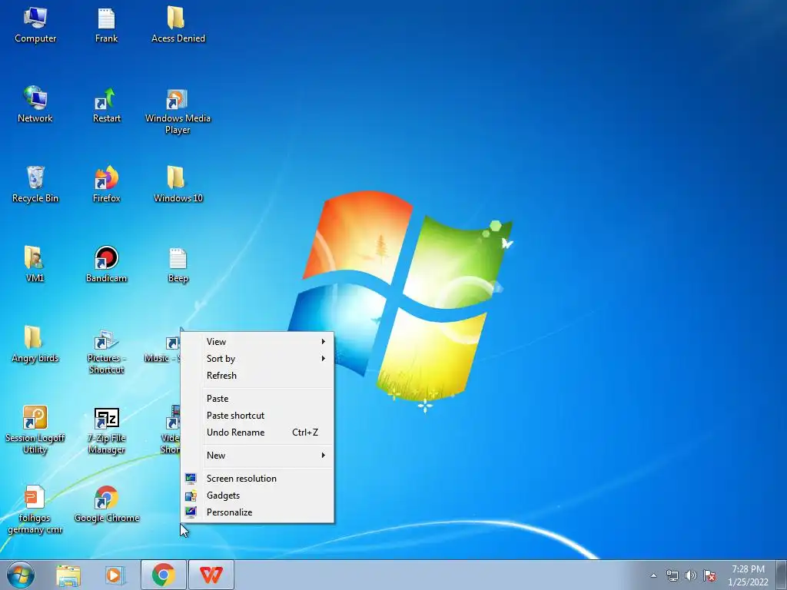Click the volume speaker tray icon
Screen dimensions: 787x590
pos(691,575)
